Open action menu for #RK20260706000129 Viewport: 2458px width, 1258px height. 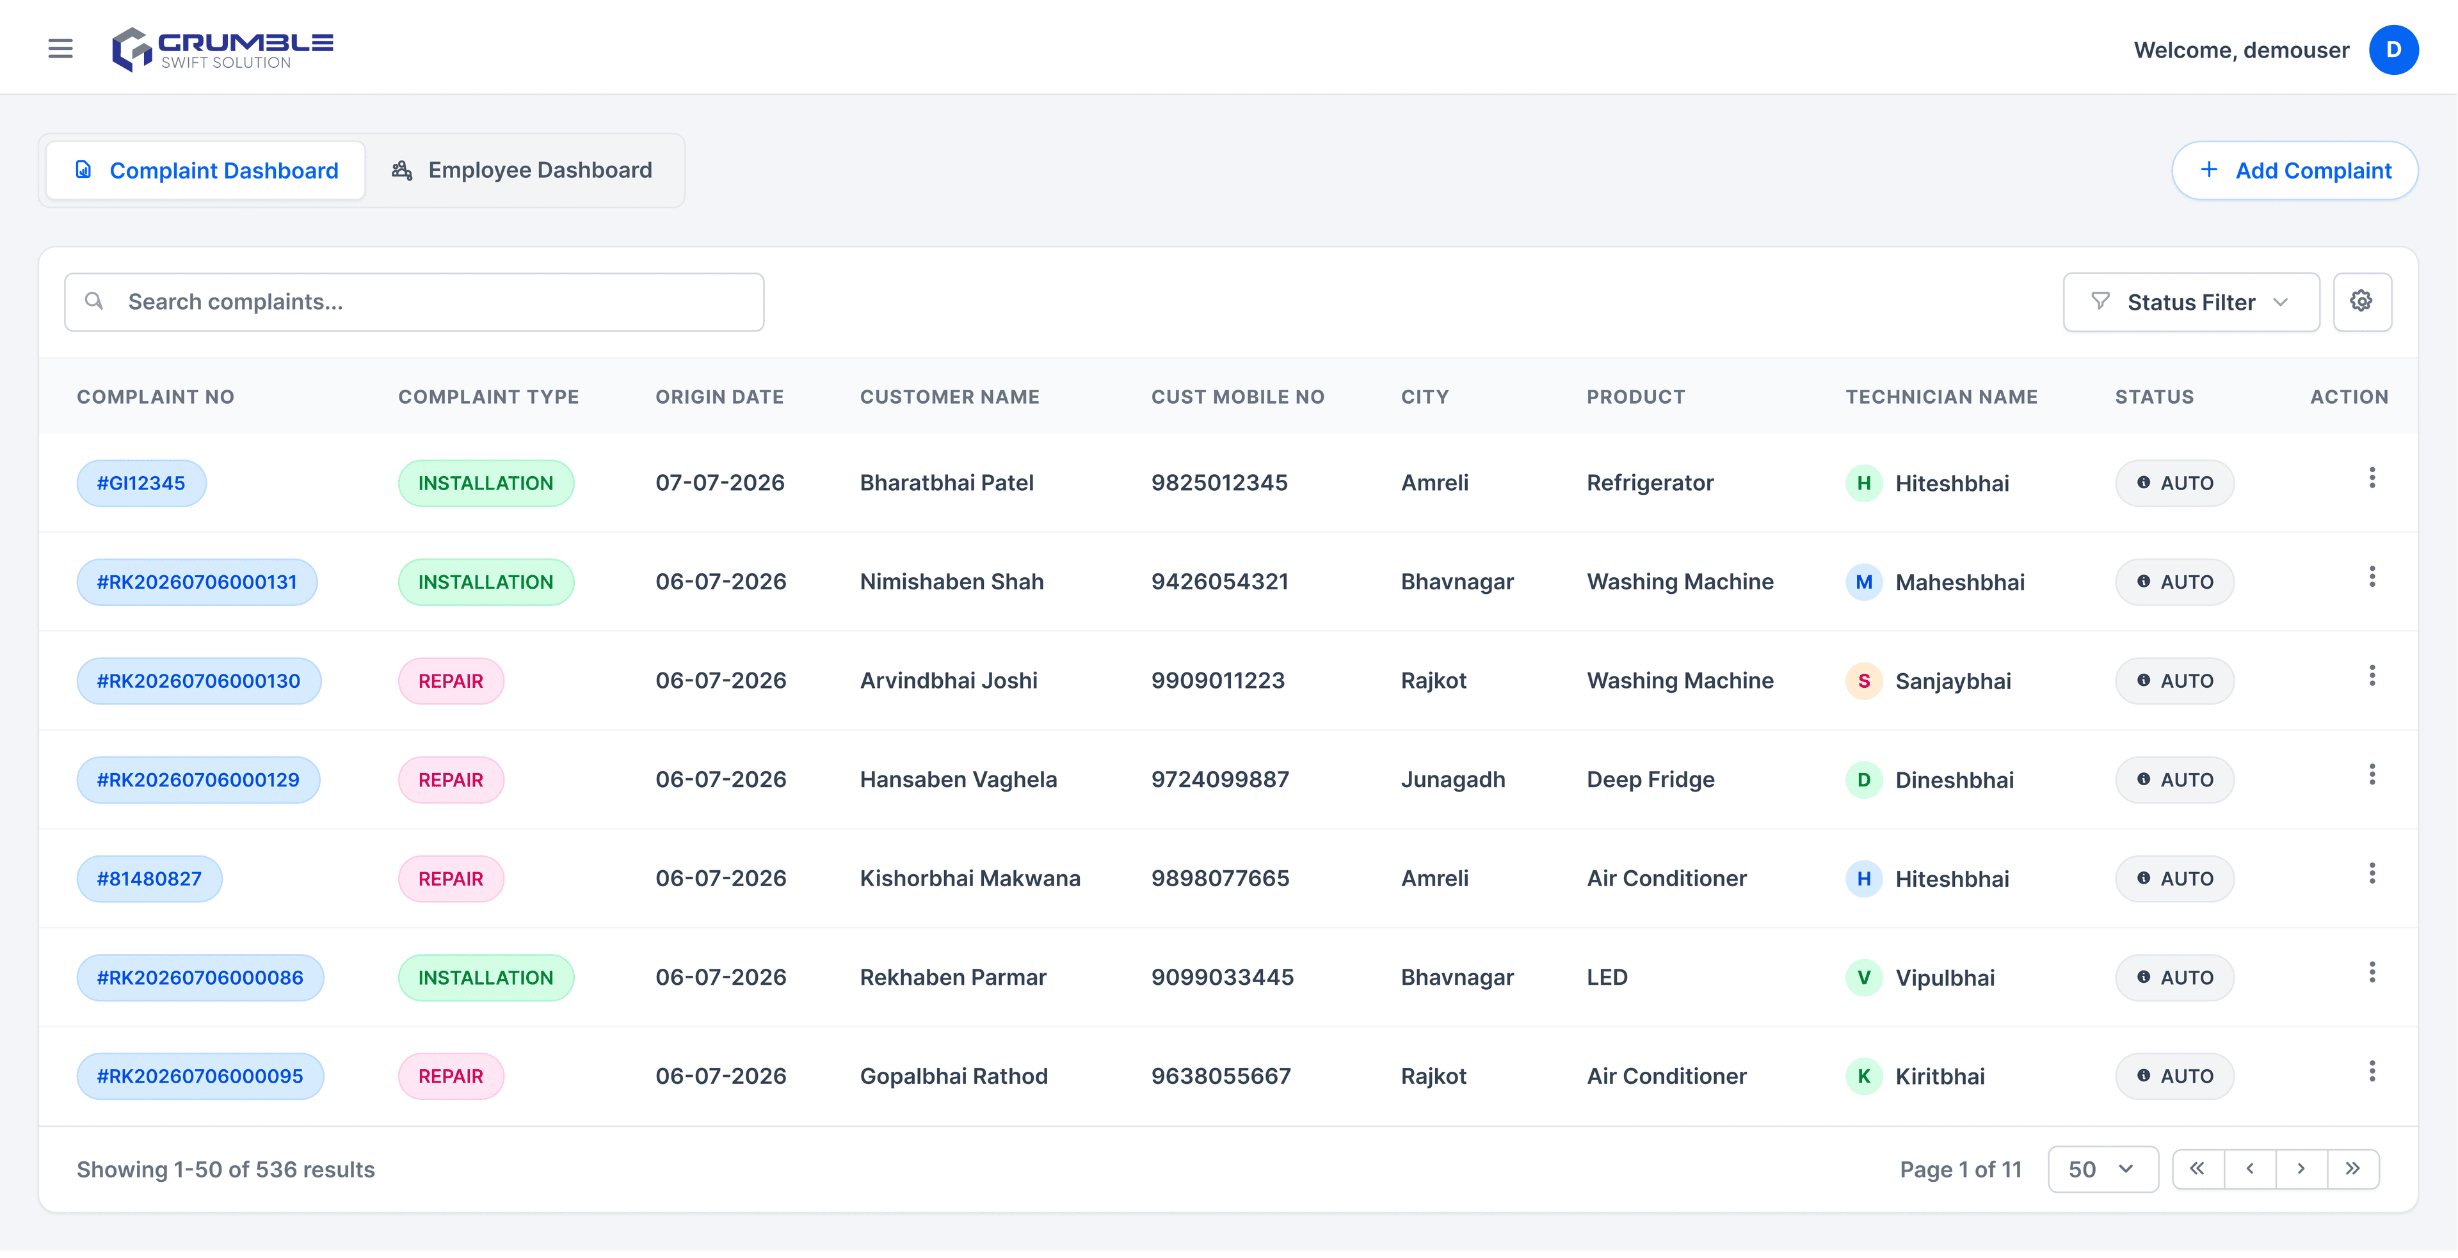2371,774
